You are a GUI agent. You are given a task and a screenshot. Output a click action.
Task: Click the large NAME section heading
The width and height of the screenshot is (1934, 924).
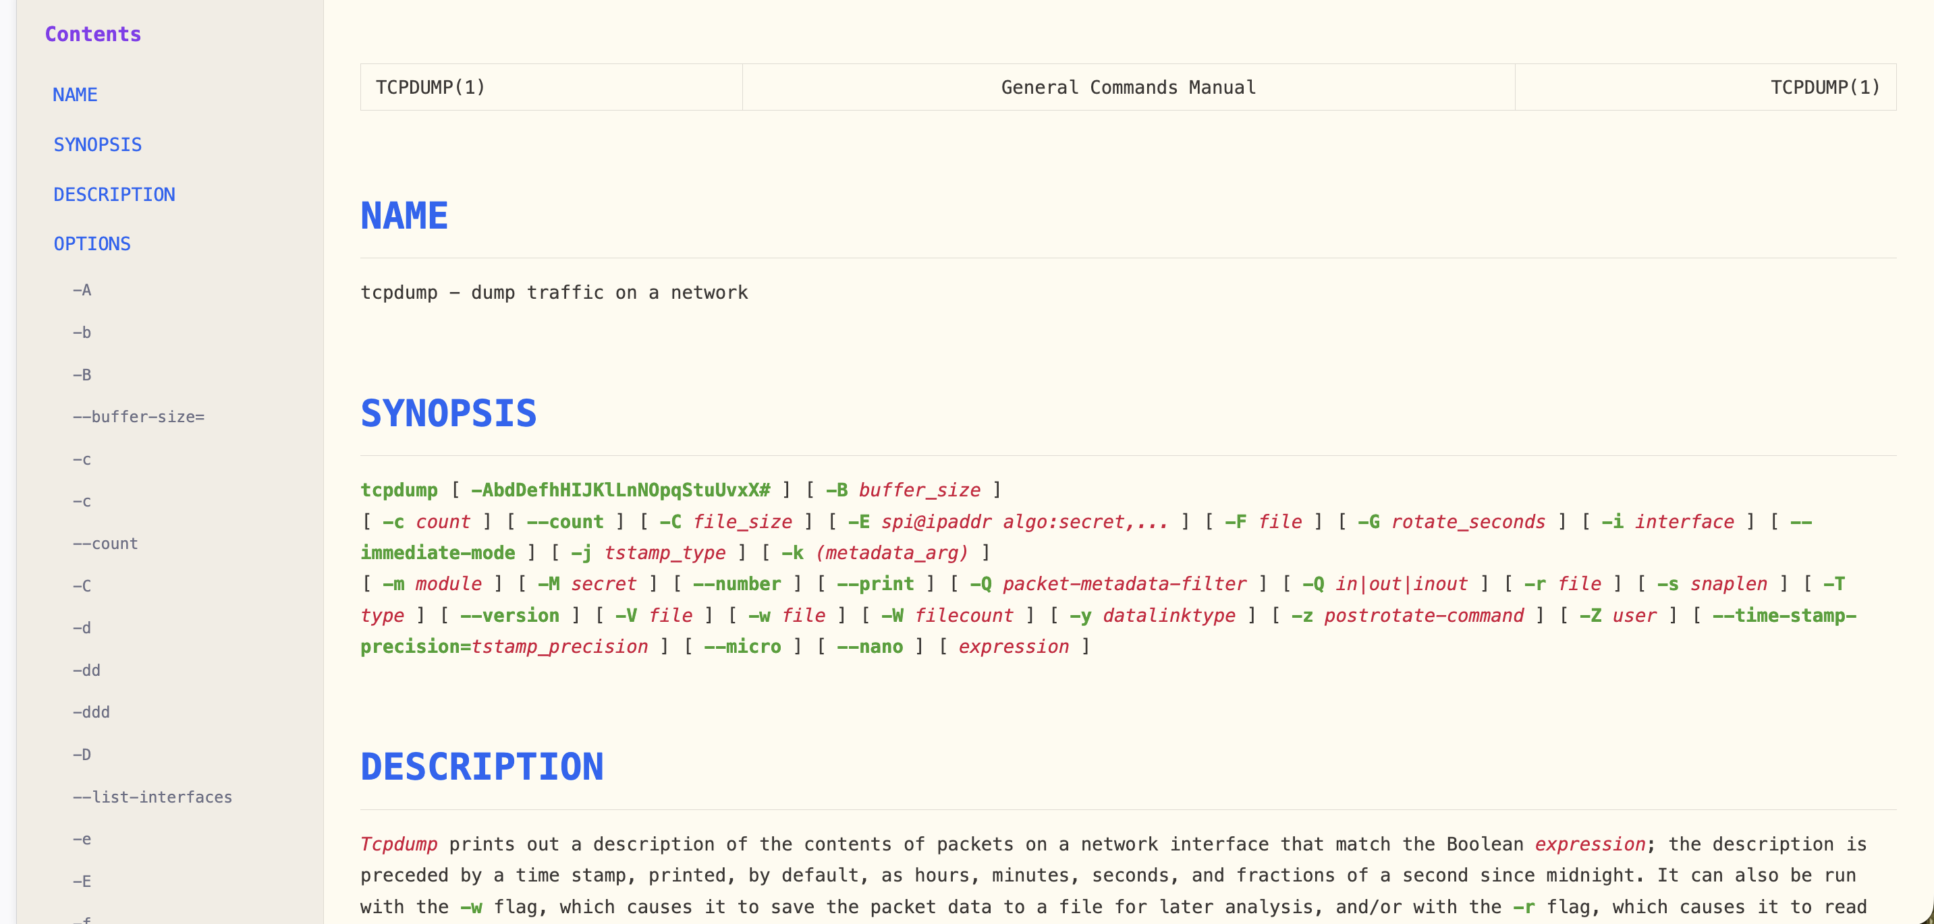pos(404,216)
